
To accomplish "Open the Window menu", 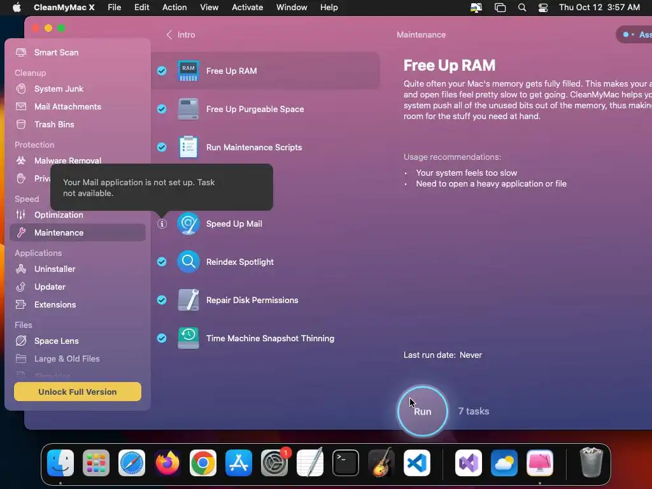I will (x=292, y=8).
